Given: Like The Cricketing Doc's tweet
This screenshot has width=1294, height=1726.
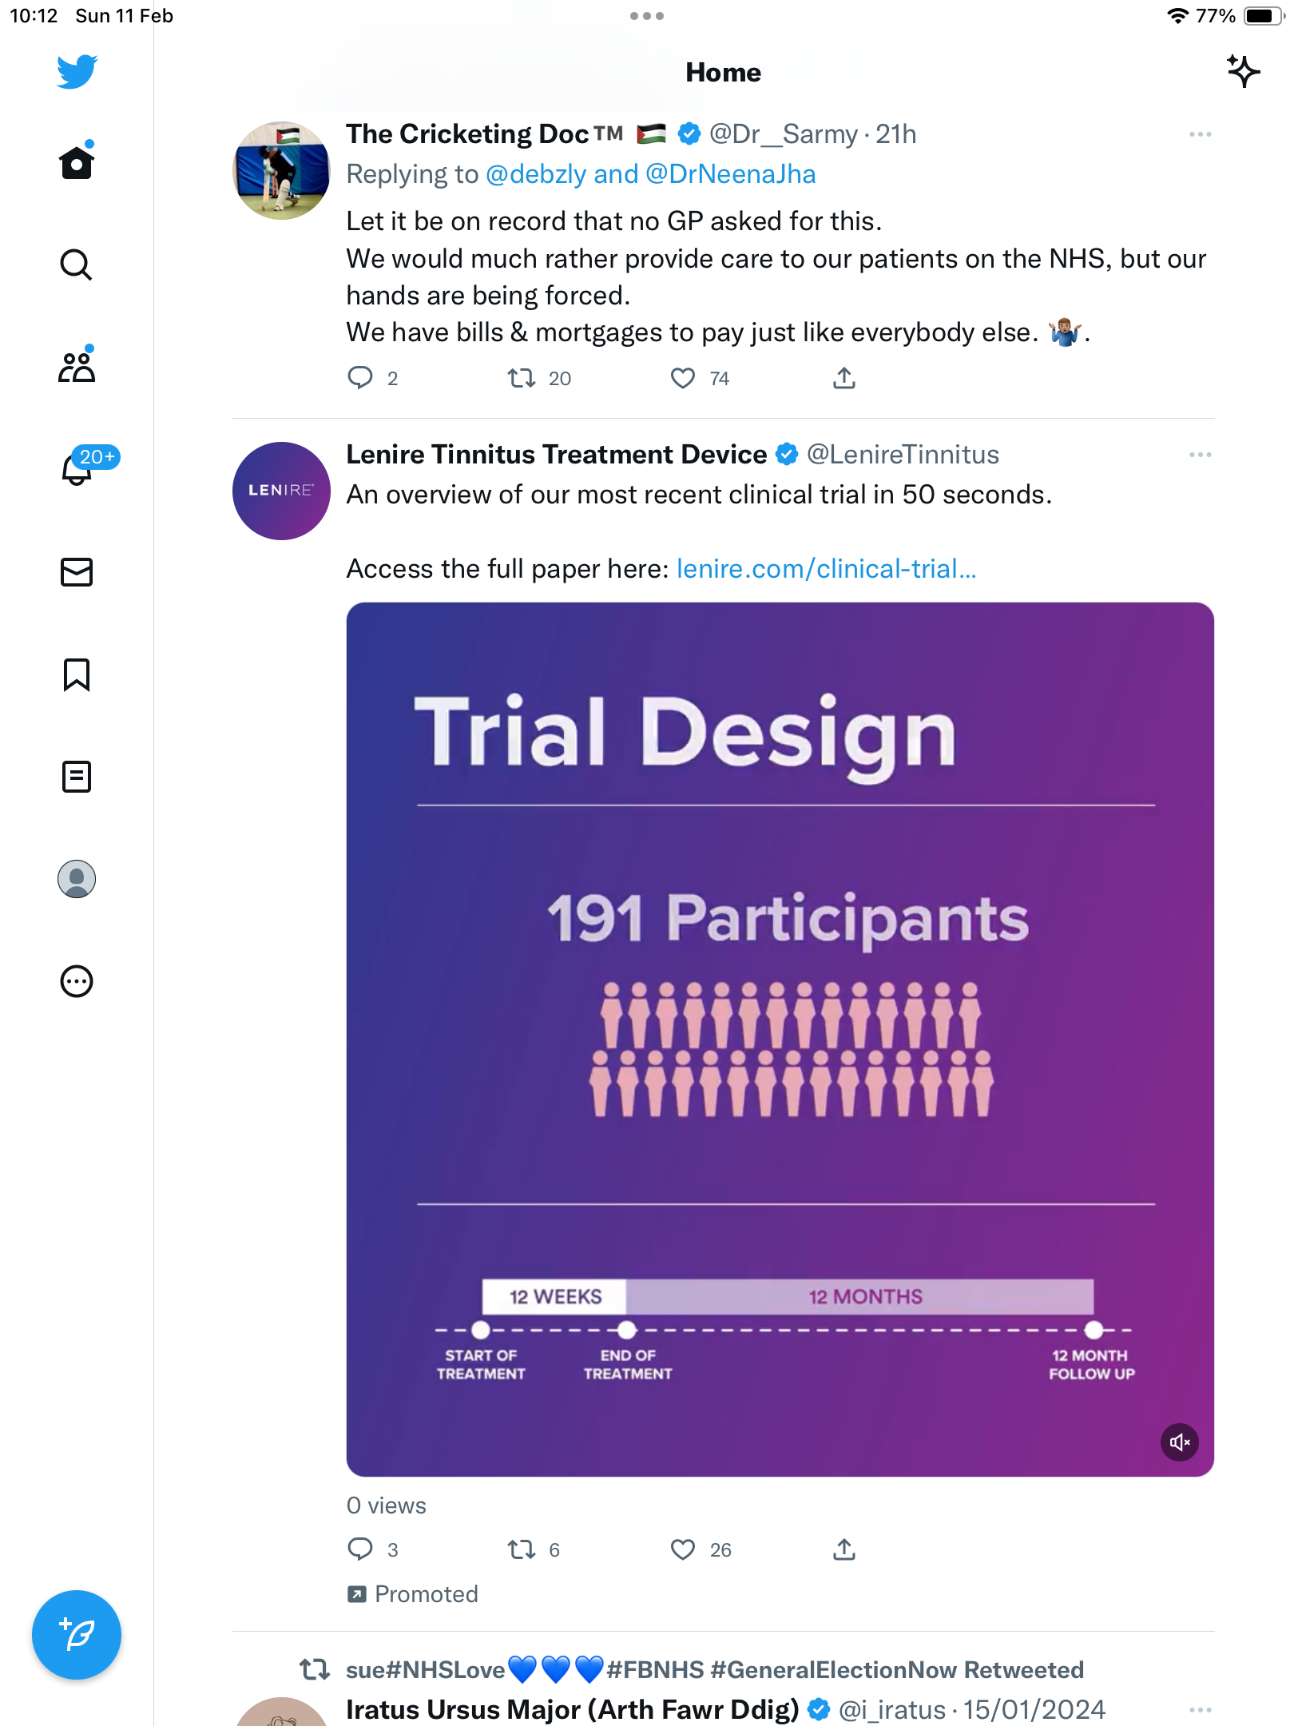Looking at the screenshot, I should coord(683,378).
